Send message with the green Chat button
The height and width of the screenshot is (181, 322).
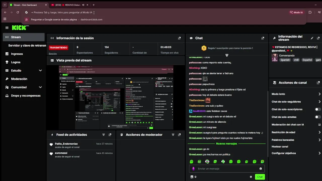(260, 177)
